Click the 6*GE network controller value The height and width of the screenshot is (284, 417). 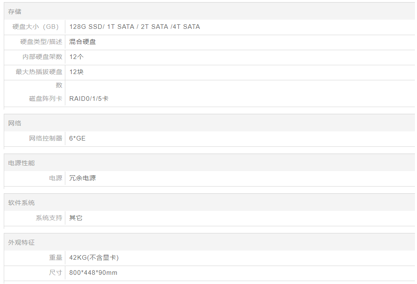click(x=77, y=138)
